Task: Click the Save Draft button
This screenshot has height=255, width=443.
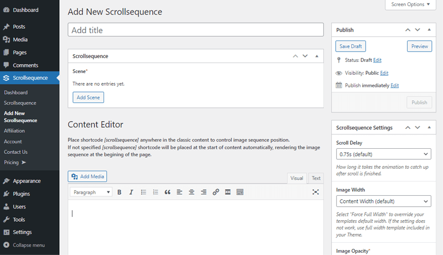Action: point(351,46)
